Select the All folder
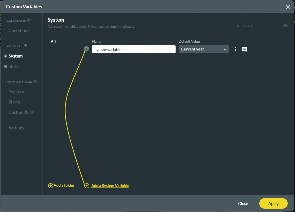Screen dimensions: 295x212 pyautogui.click(x=53, y=42)
